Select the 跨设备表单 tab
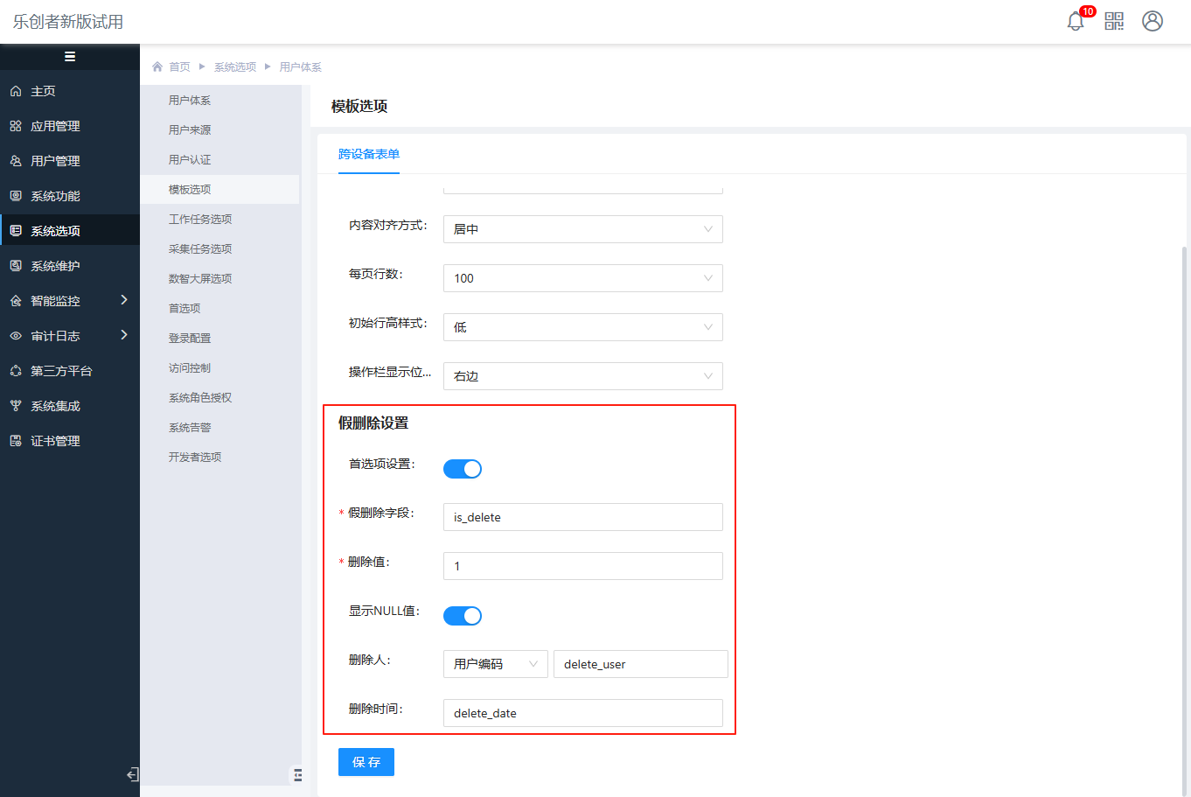Screen dimensions: 1191x797 (x=368, y=154)
